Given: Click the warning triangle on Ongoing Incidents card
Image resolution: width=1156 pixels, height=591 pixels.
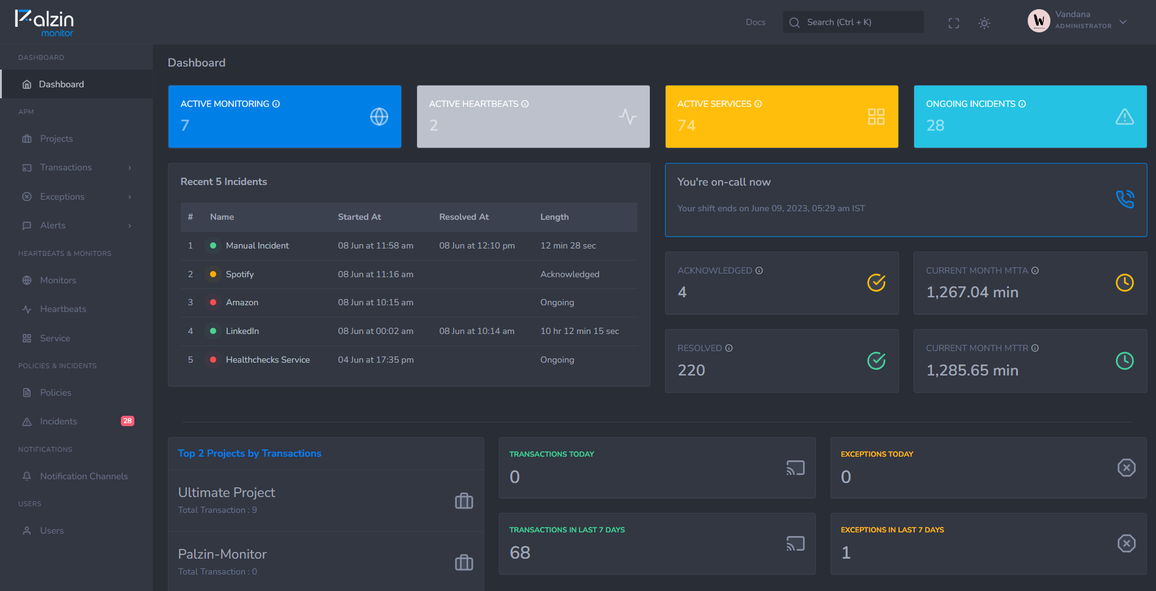Looking at the screenshot, I should click(x=1125, y=117).
